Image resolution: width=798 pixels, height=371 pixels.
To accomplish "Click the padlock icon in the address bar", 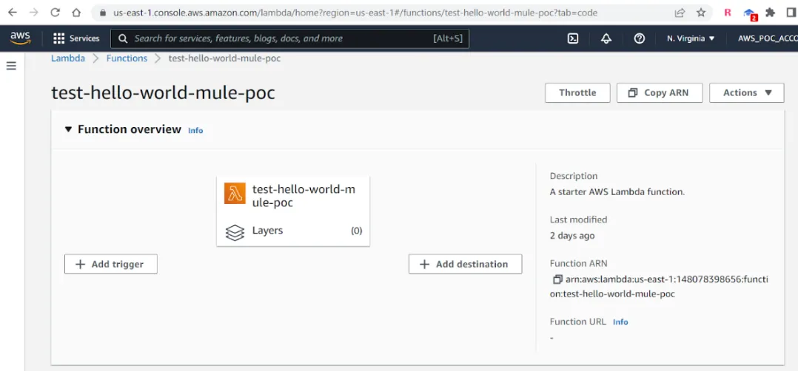I will pos(104,13).
